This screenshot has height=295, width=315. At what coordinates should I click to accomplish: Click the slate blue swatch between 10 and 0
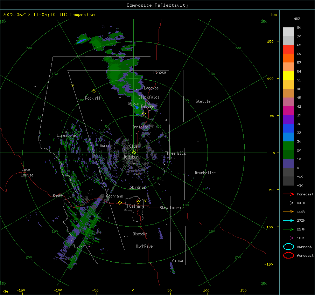(288, 163)
